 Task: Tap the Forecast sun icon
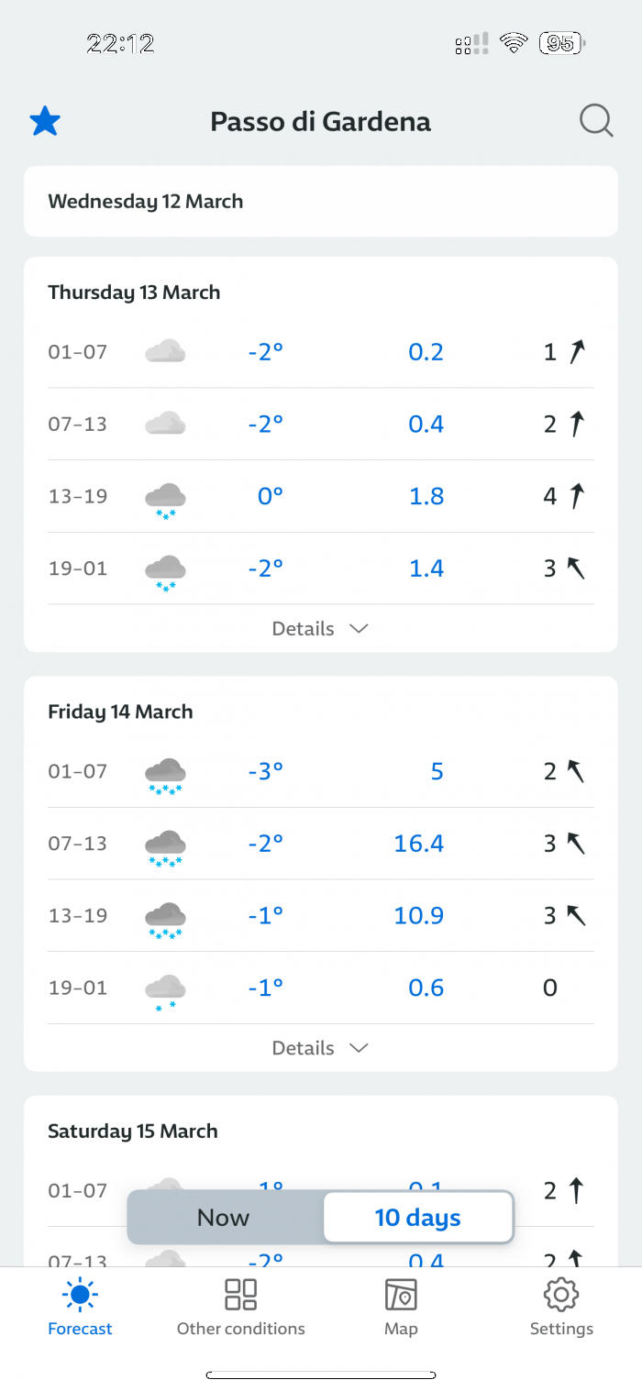click(x=80, y=1295)
